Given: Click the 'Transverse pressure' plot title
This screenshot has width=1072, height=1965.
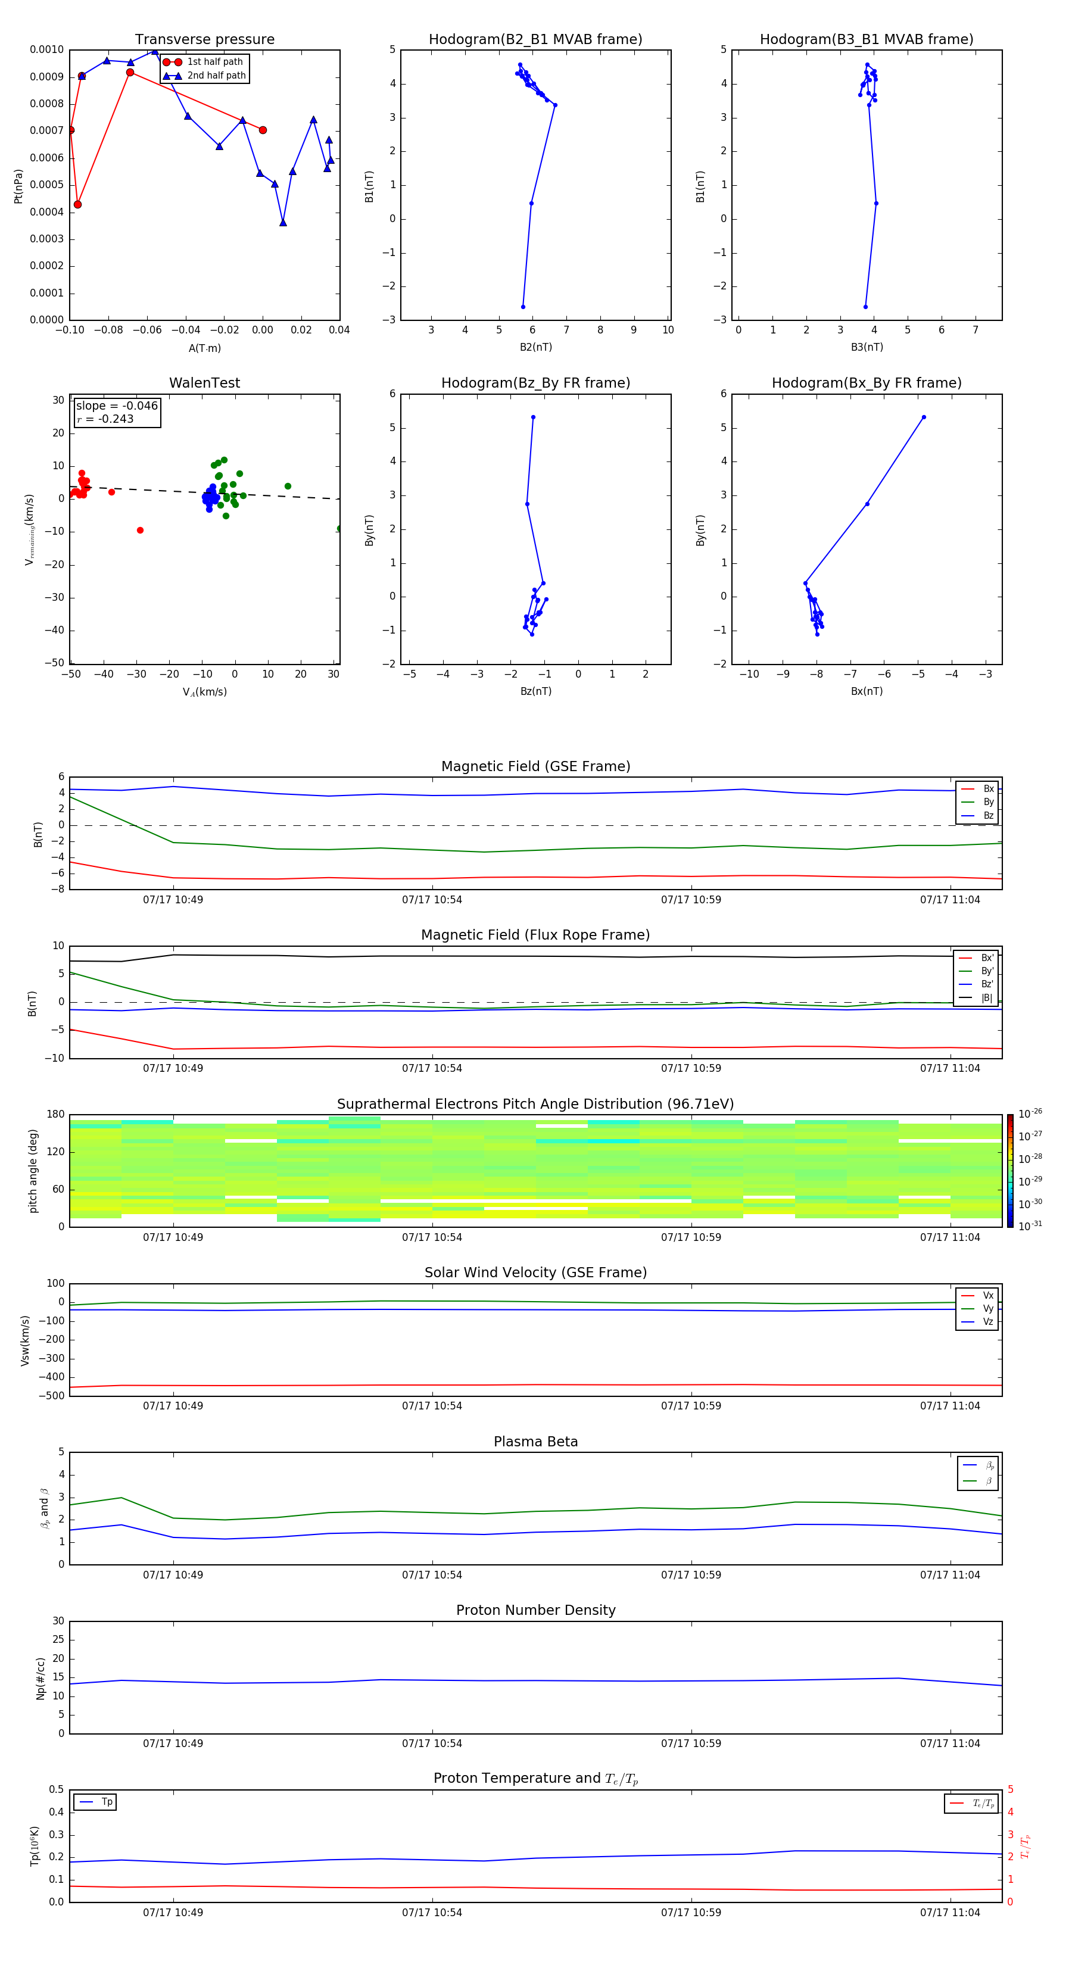Looking at the screenshot, I should (204, 39).
